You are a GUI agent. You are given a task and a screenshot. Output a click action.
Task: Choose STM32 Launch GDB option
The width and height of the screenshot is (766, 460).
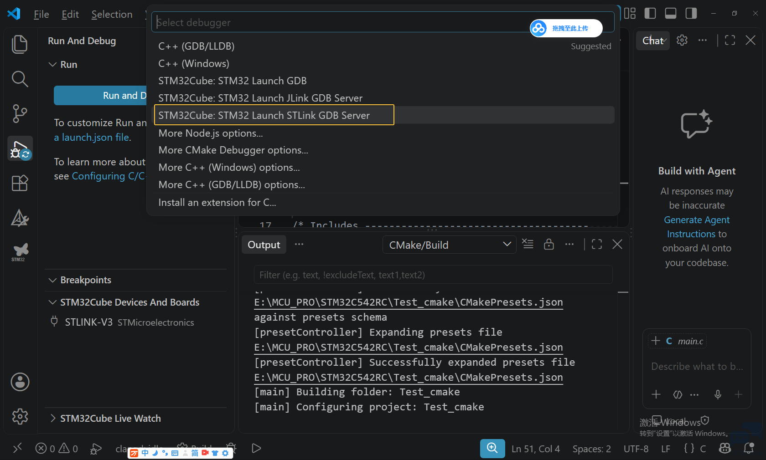[383, 81]
